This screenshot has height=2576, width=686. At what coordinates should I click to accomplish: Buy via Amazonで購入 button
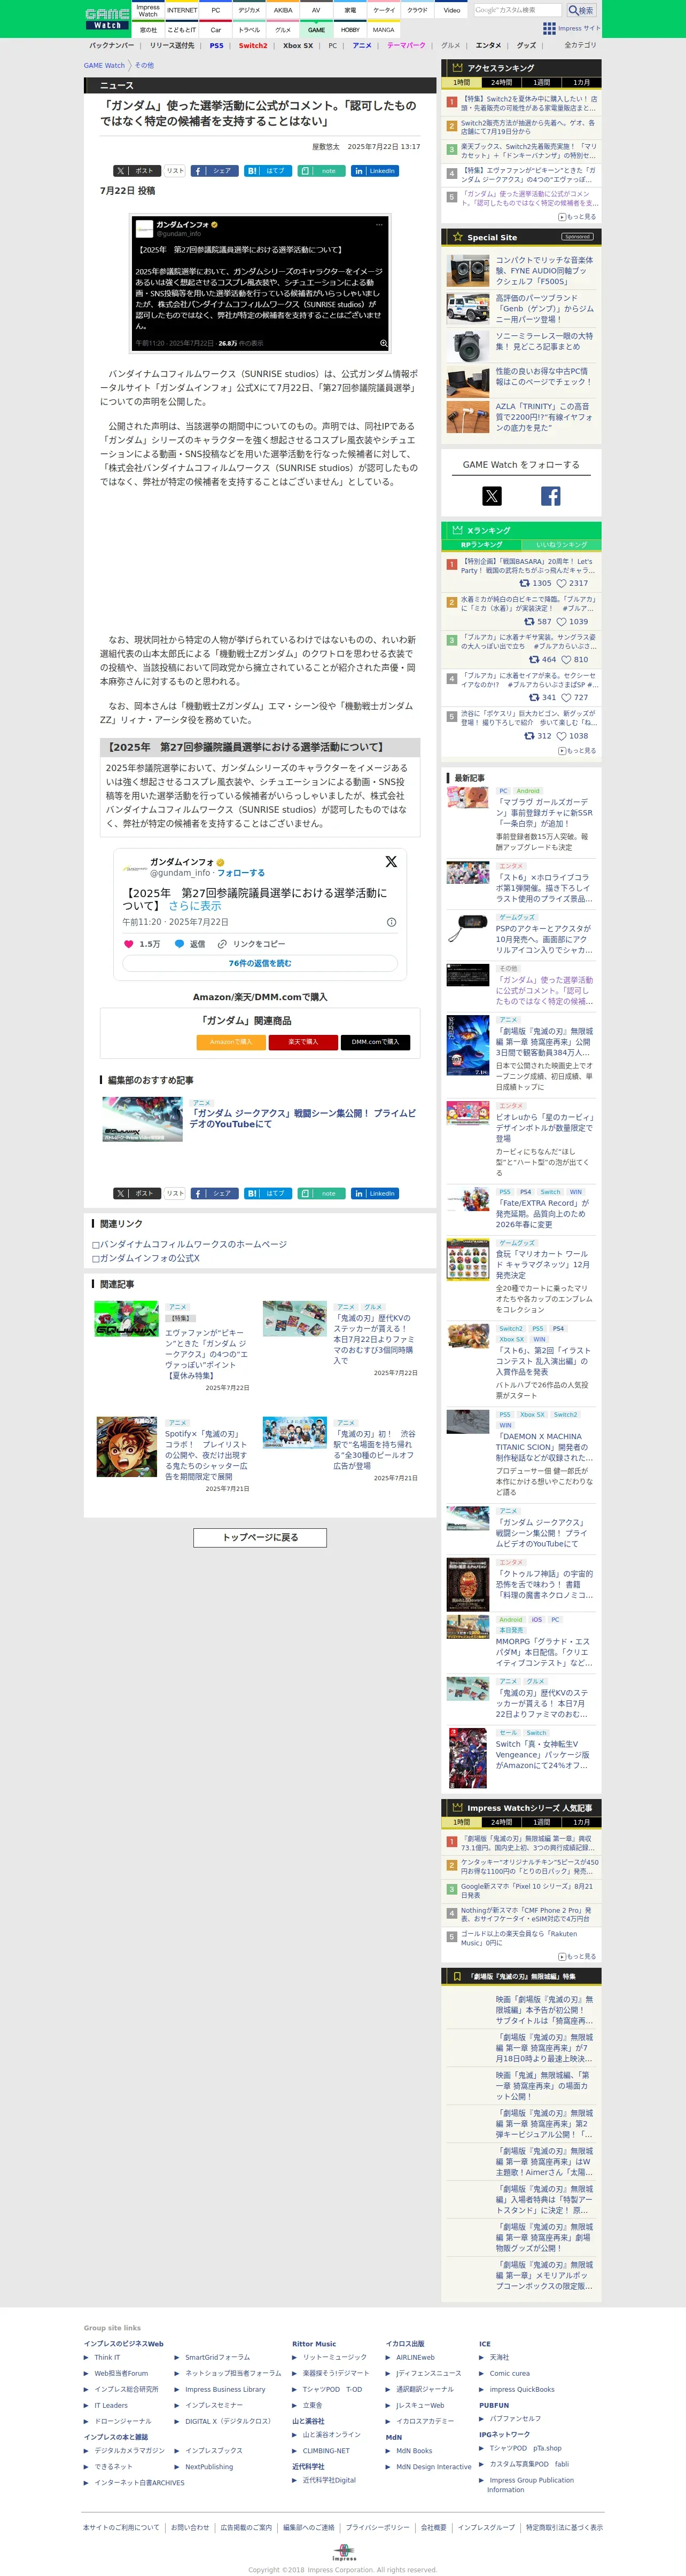230,1042
